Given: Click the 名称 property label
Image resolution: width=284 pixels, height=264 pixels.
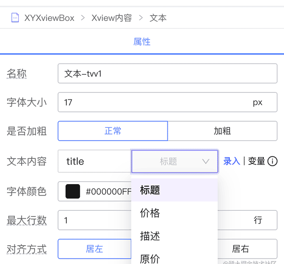Looking at the screenshot, I should click(x=17, y=73).
